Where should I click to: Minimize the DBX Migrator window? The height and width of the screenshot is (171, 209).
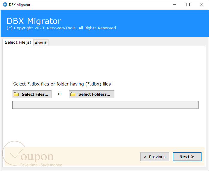(175, 5)
